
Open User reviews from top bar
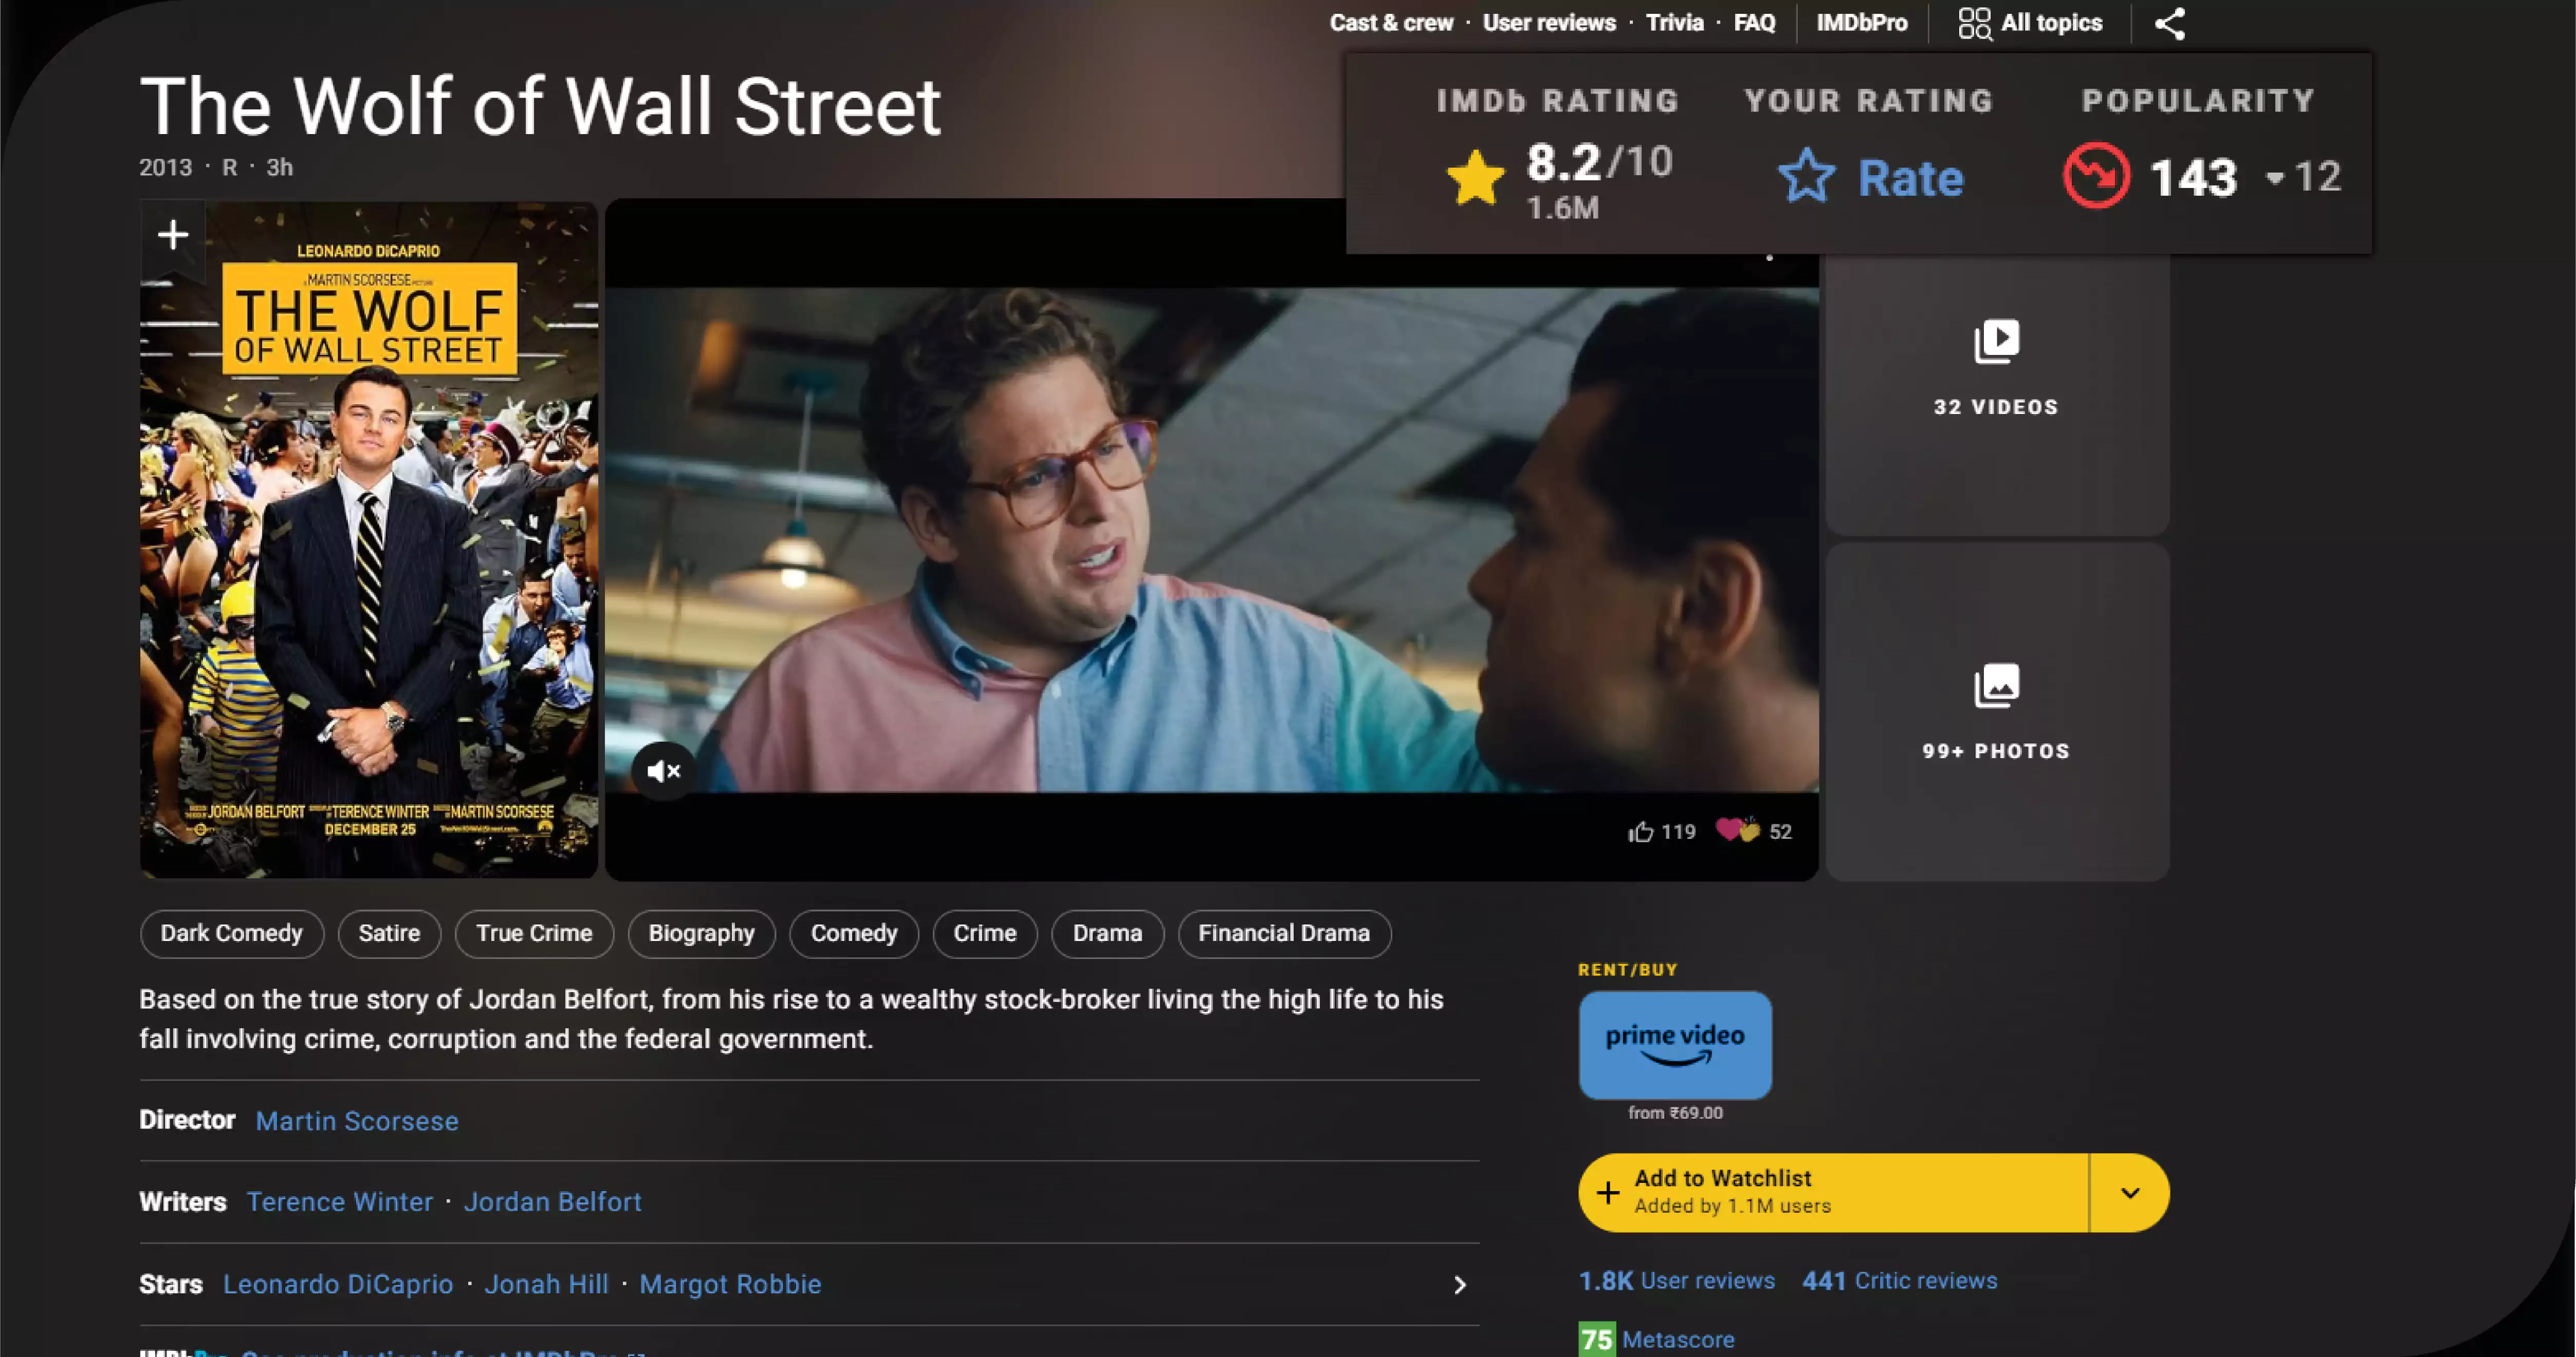[1549, 23]
